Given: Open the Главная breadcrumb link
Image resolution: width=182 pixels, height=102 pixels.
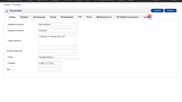Looking at the screenshot, I should [7, 5].
